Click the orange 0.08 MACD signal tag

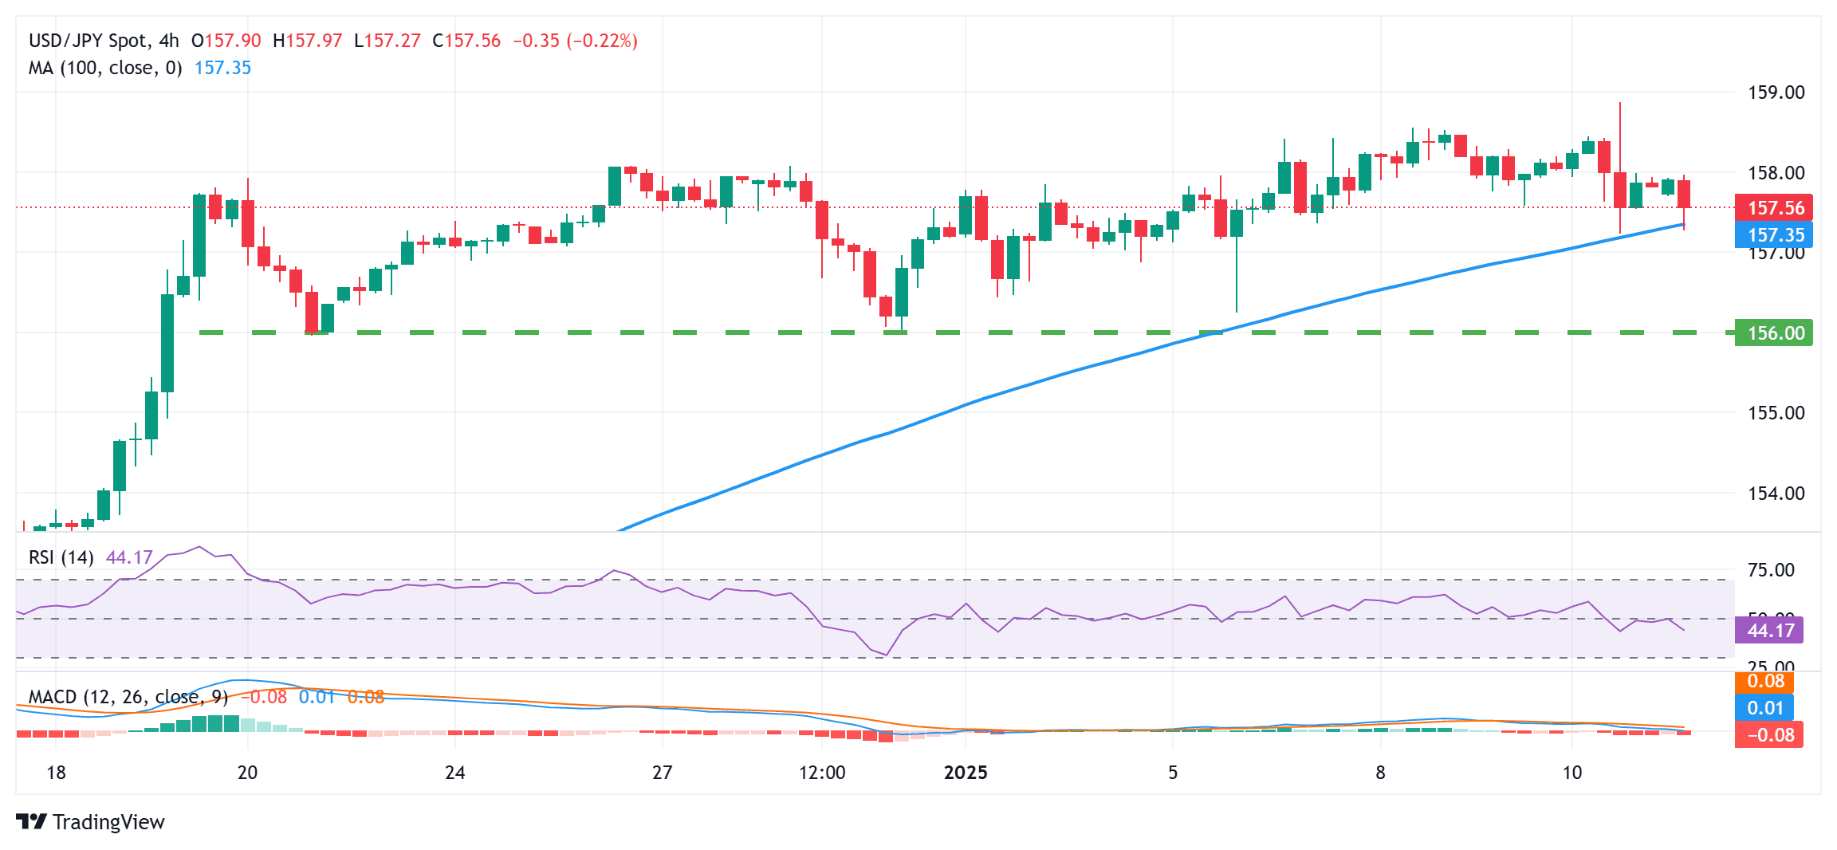coord(1764,682)
